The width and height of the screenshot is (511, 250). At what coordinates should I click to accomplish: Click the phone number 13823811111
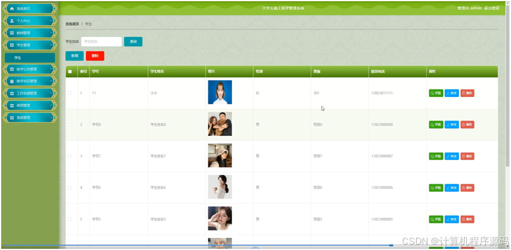click(x=381, y=93)
